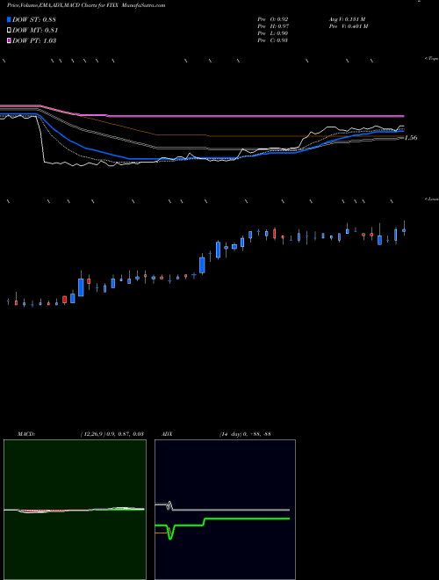Image resolution: width=439 pixels, height=580 pixels.
Task: Open the green MACD indicator chart
Action: (75, 510)
